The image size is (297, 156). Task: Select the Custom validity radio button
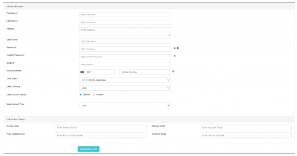[94, 95]
